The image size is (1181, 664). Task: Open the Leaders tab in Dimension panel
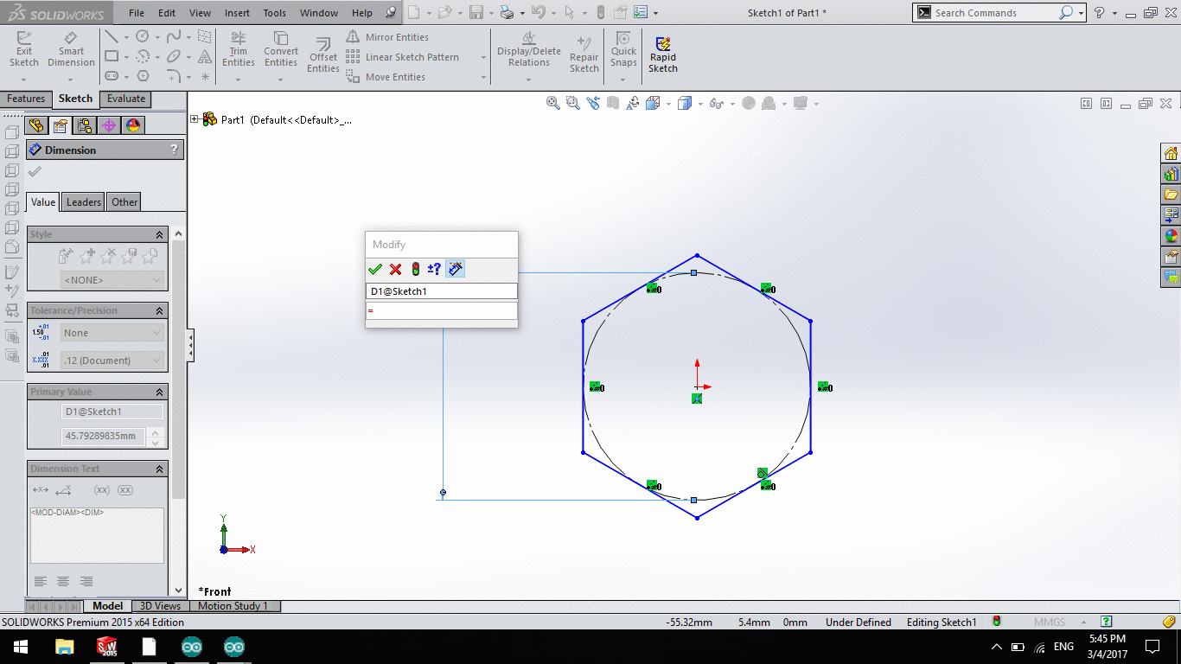[84, 202]
